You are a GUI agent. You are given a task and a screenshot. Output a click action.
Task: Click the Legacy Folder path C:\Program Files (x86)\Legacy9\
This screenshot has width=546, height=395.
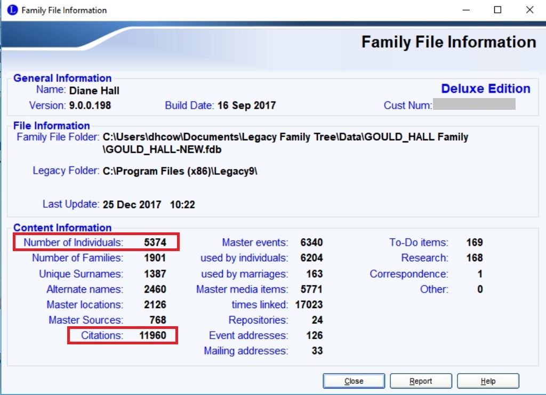click(x=180, y=171)
